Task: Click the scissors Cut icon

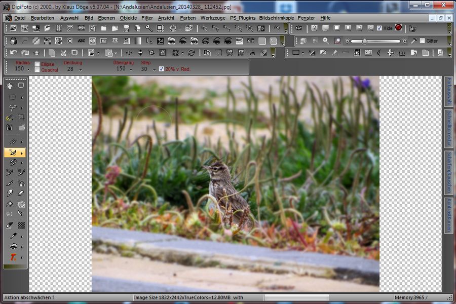Action: point(63,53)
